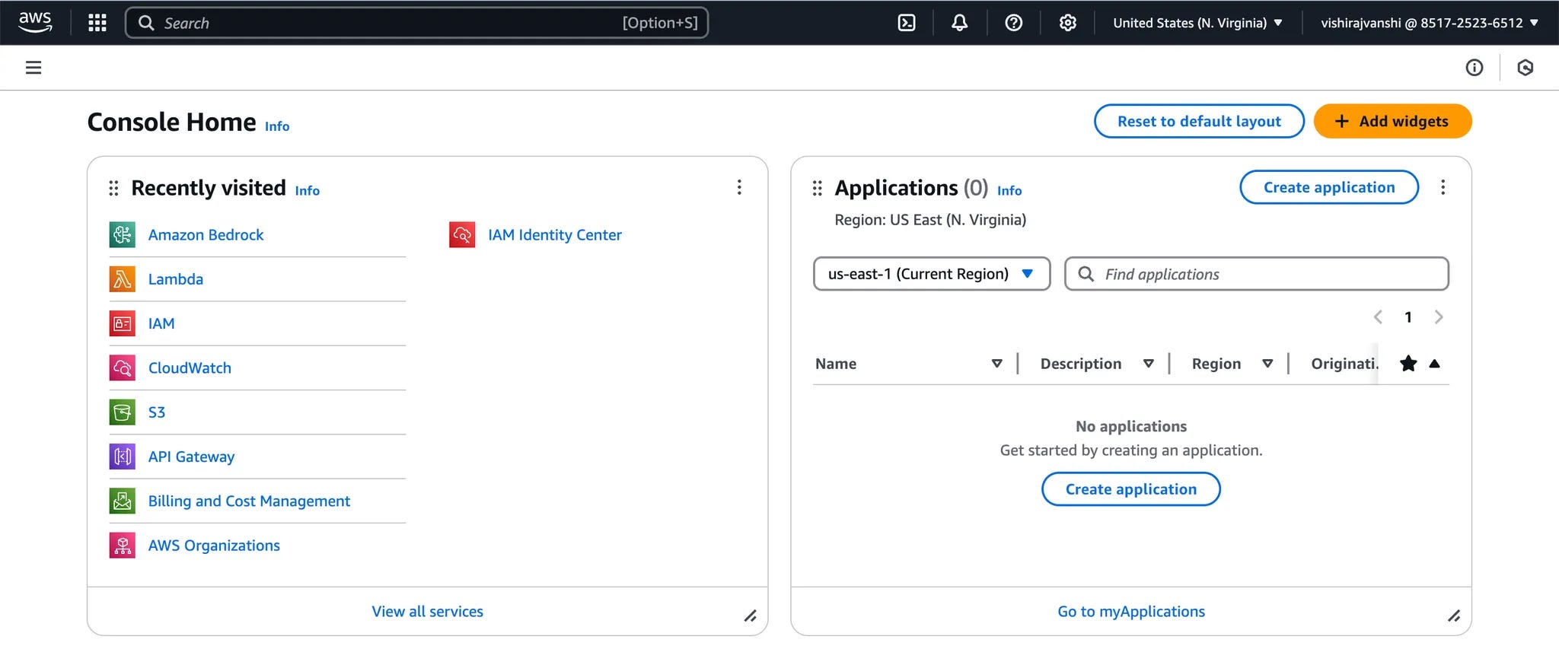Focus the top Search field

click(416, 23)
